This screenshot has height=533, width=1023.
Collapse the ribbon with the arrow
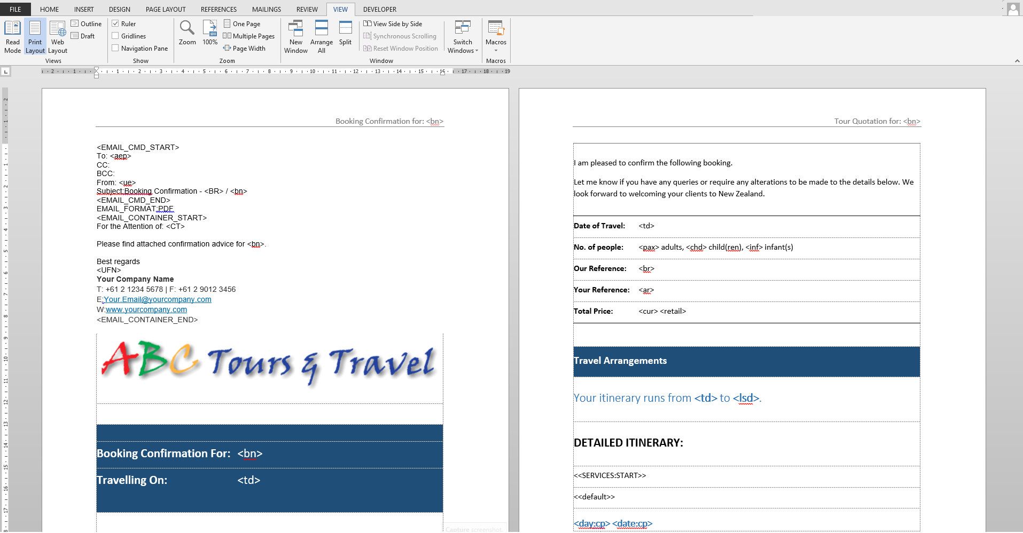(1017, 61)
